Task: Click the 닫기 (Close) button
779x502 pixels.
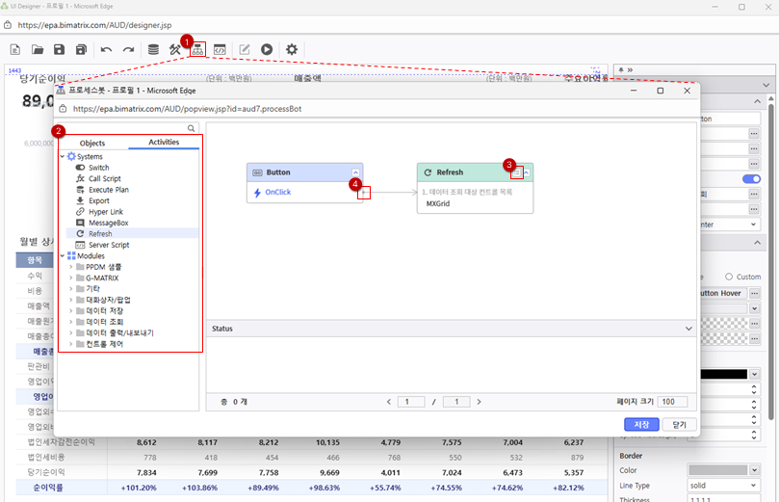Action: [x=679, y=424]
